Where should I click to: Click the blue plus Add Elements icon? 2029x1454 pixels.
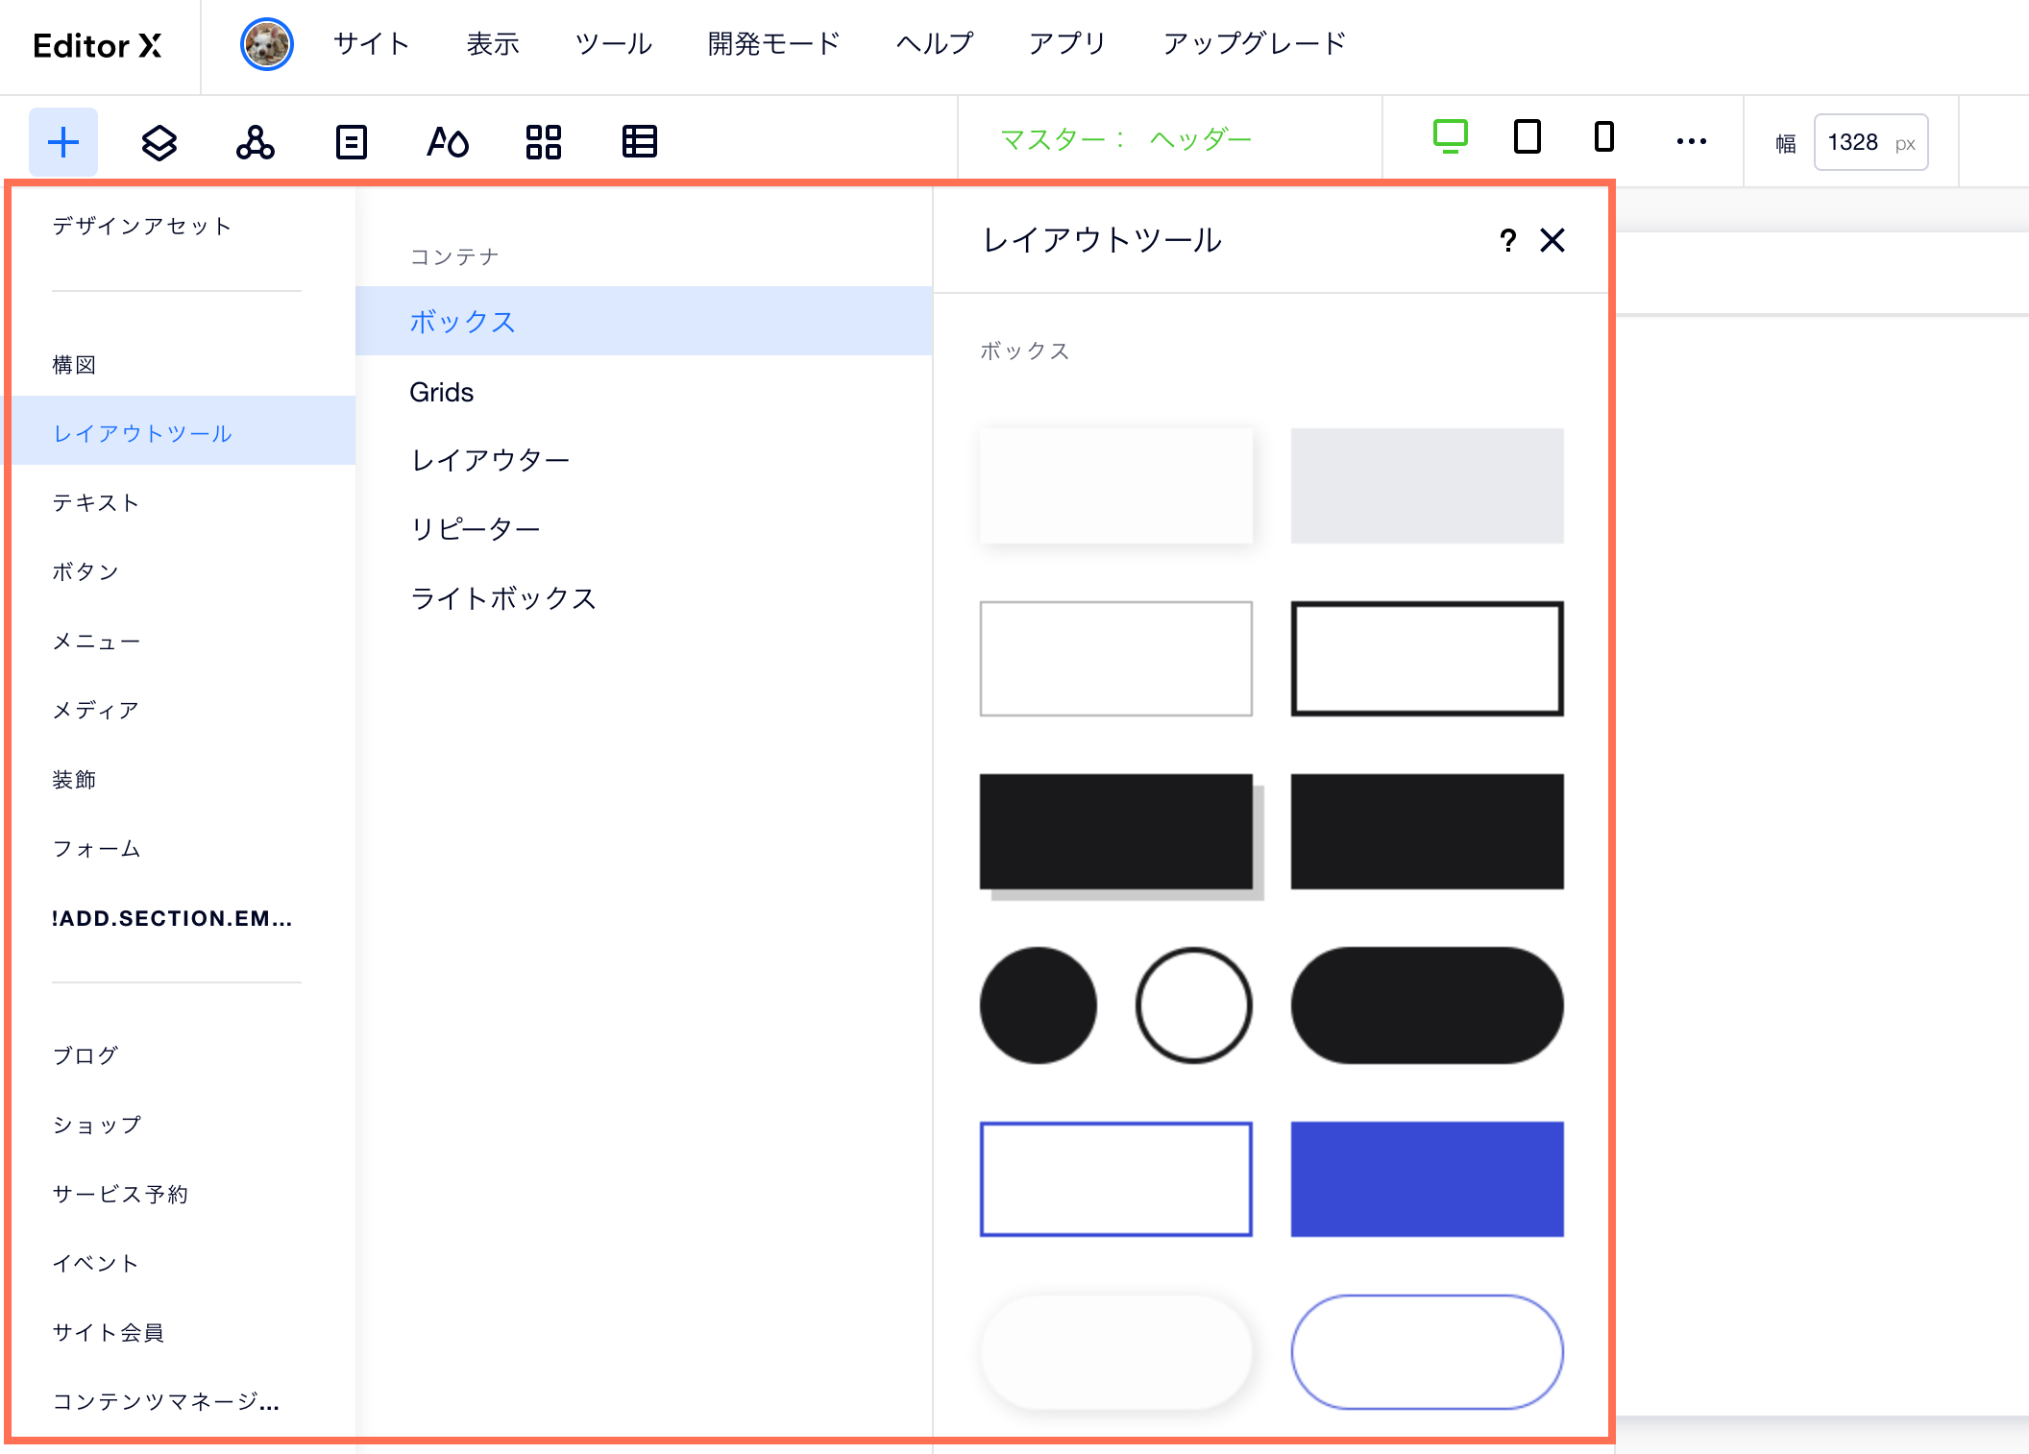point(63,142)
